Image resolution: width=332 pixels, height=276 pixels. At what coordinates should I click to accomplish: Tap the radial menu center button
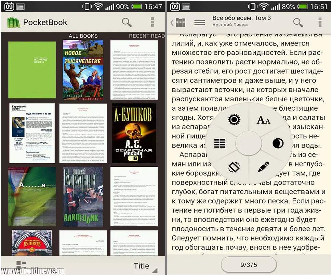point(249,143)
